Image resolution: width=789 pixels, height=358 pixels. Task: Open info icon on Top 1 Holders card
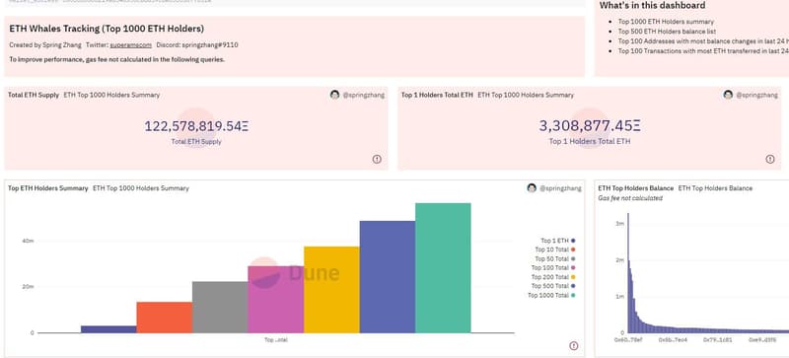pos(770,159)
